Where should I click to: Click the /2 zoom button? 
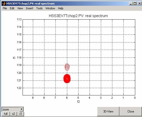pos(21,114)
